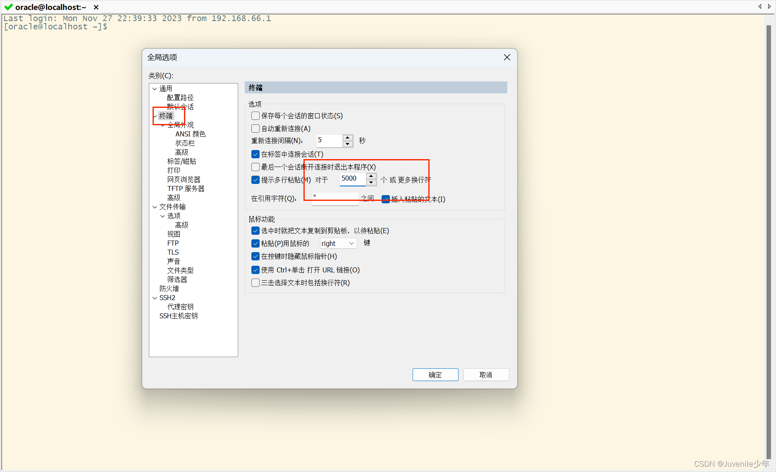This screenshot has height=472, width=776.
Task: Click the 取消 button
Action: coord(486,375)
